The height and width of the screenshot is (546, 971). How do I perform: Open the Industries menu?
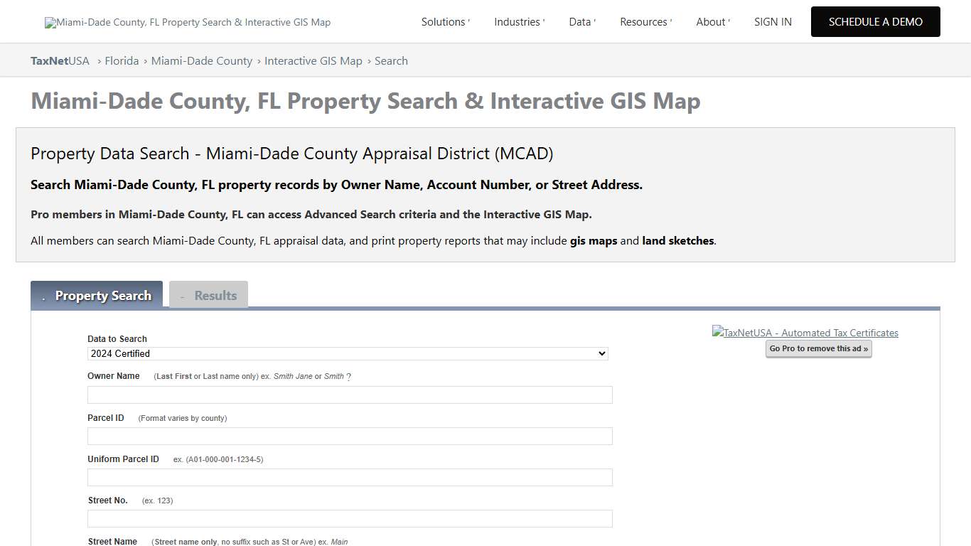tap(517, 21)
